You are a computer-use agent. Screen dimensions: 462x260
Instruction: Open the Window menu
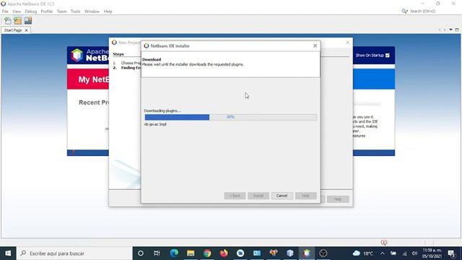92,12
